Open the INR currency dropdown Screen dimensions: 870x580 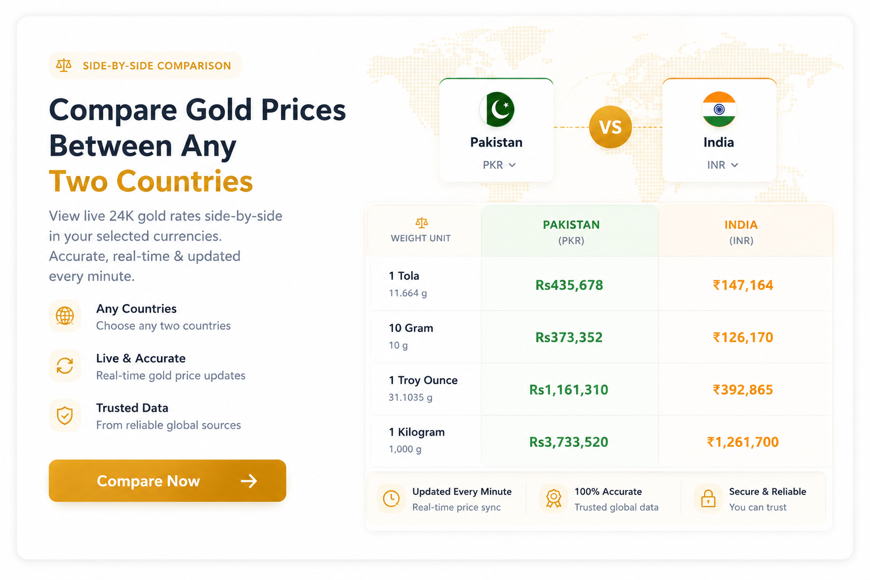[x=722, y=165]
